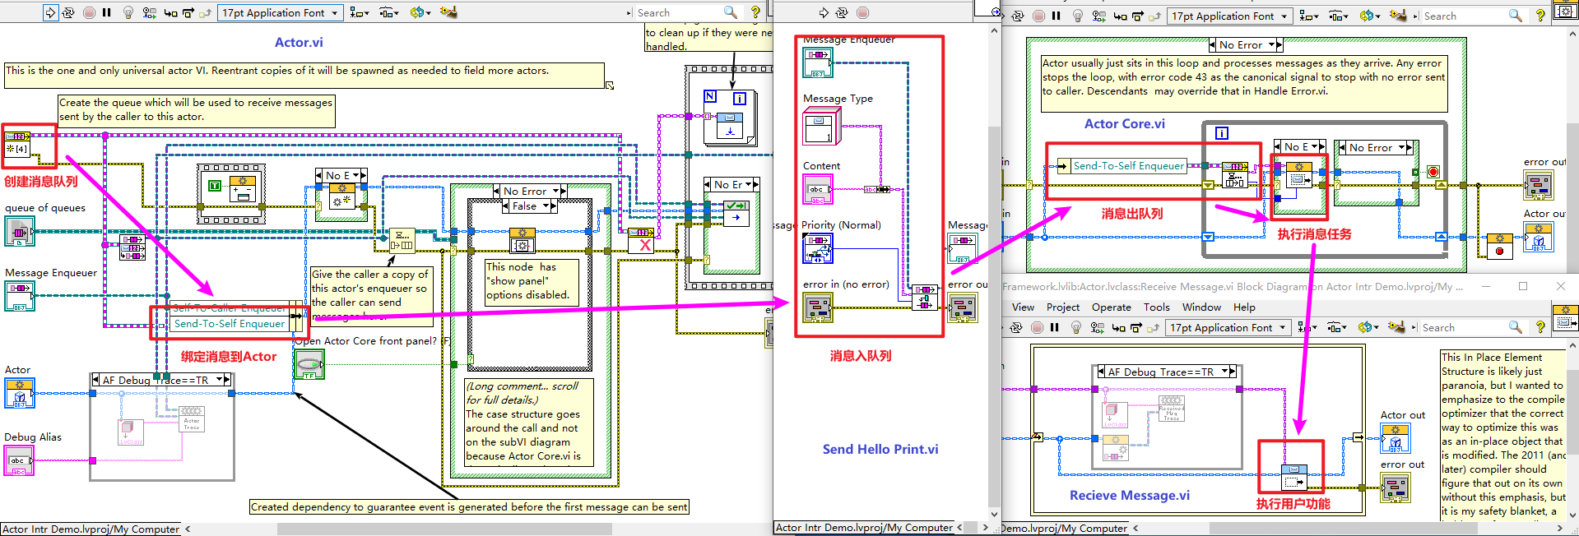Viewport: 1579px width, 536px height.
Task: Open Align Objects menu in Actor.vi toolbar
Action: pos(360,12)
